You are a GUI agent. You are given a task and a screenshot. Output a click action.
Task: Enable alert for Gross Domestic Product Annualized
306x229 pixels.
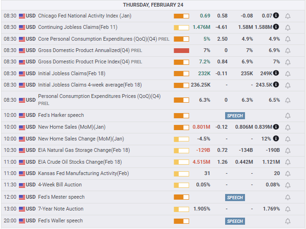[288, 51]
